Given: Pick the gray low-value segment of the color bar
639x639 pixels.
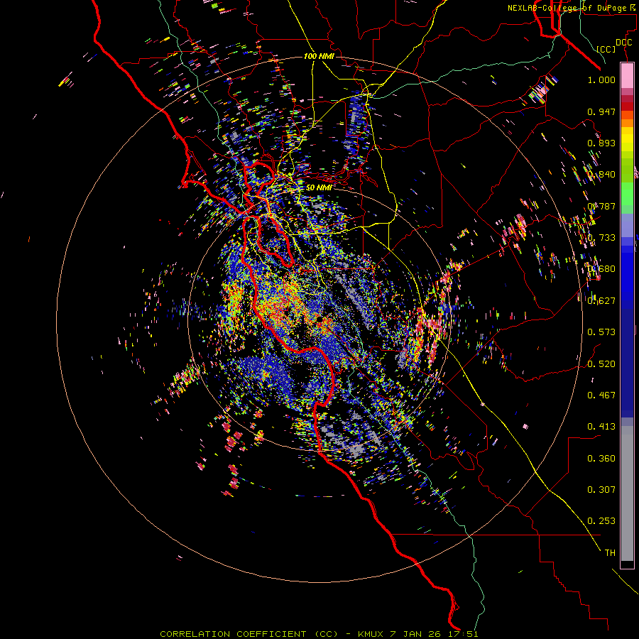Looking at the screenshot, I should (627, 493).
